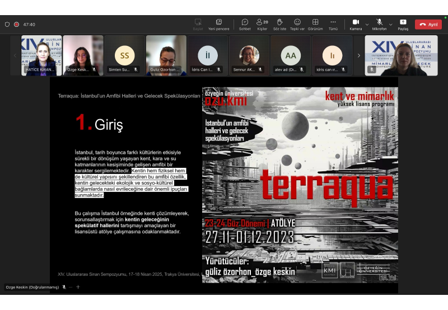Viewport: 448px width, 310px height.
Task: Toggle the Kamera camera
Action: [x=356, y=25]
